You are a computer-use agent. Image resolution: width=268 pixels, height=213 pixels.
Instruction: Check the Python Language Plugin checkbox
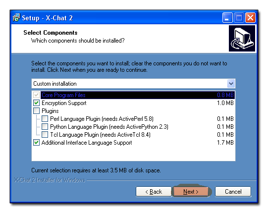[45, 127]
